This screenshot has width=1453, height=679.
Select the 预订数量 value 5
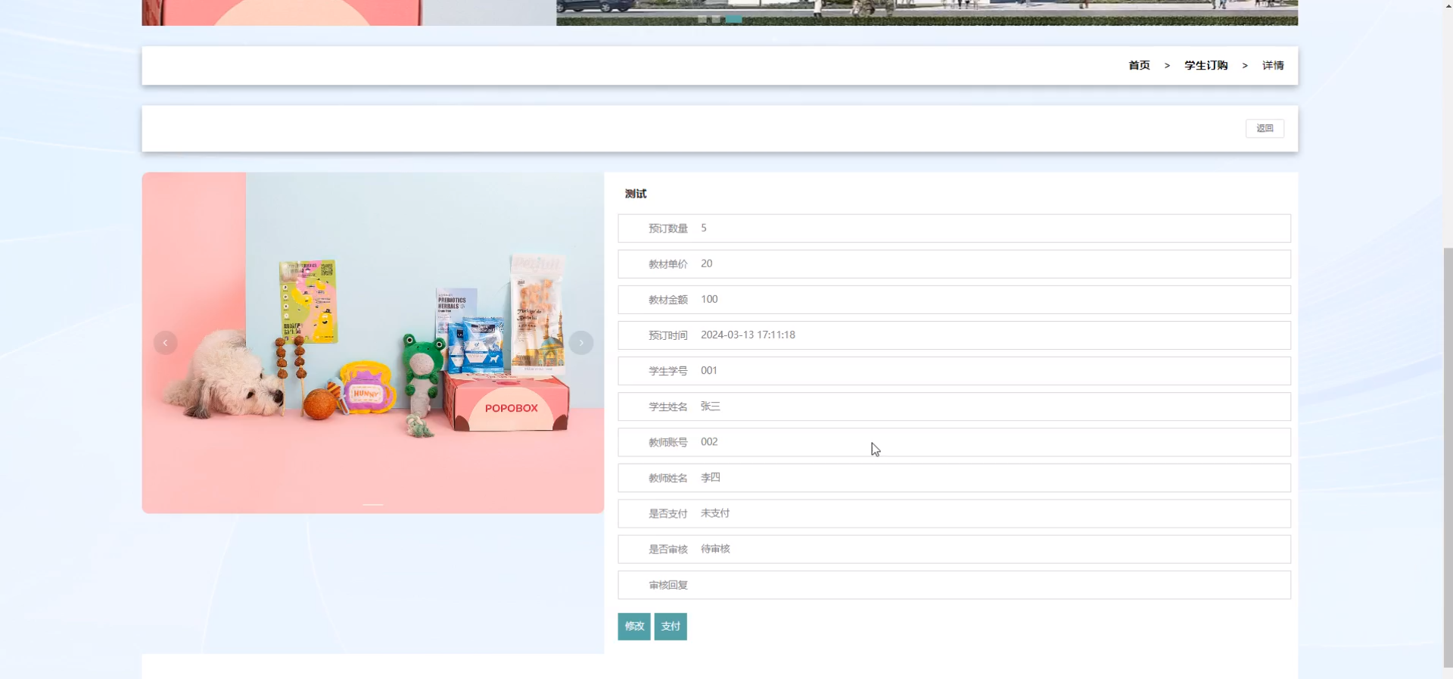(x=704, y=228)
